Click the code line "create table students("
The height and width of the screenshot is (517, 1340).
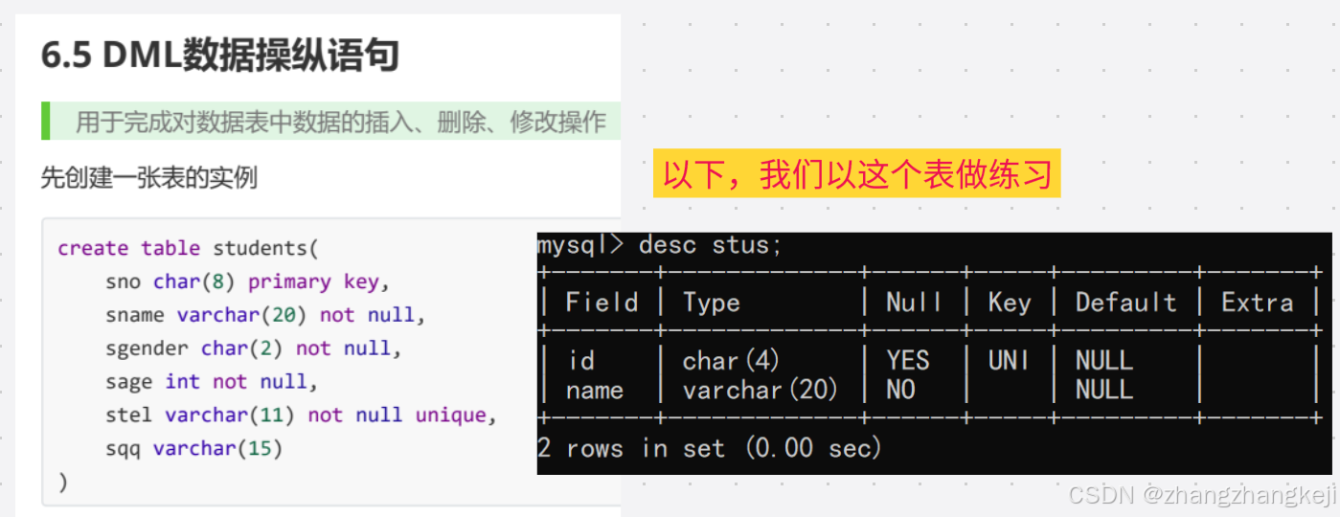pos(188,248)
